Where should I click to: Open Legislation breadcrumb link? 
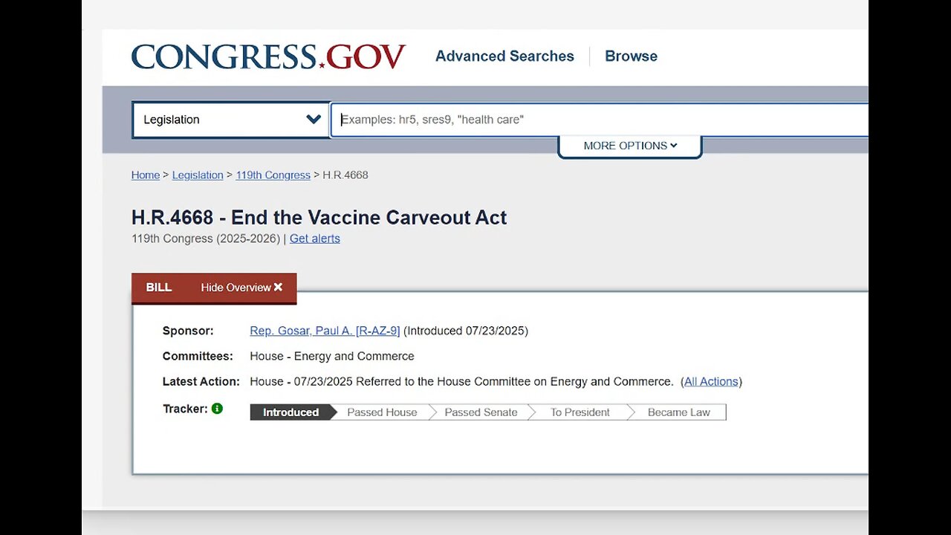click(x=198, y=175)
